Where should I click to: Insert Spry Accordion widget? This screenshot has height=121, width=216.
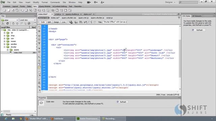61,10
